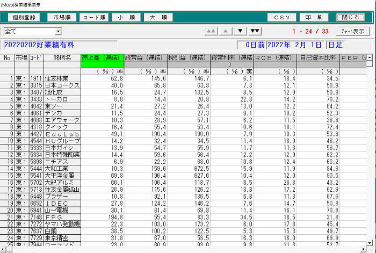Click the 20220202好業績有料 title field
376x253 pixels.
[x=118, y=45]
